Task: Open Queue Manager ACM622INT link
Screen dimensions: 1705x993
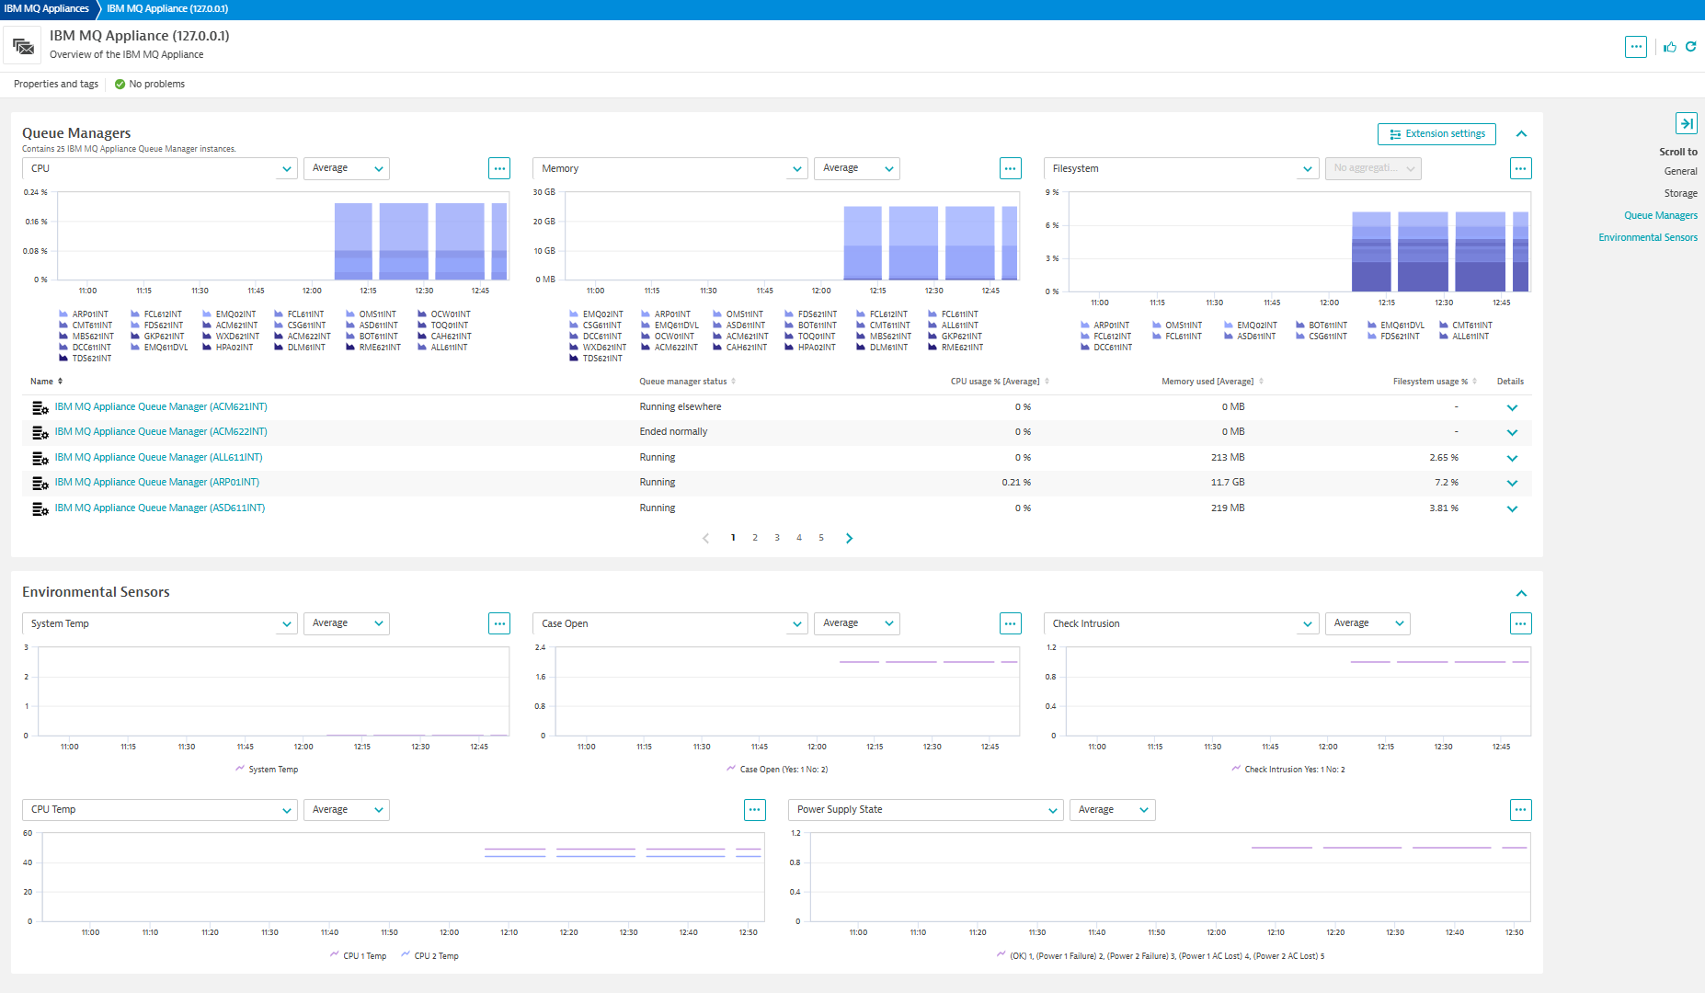Action: tap(161, 432)
